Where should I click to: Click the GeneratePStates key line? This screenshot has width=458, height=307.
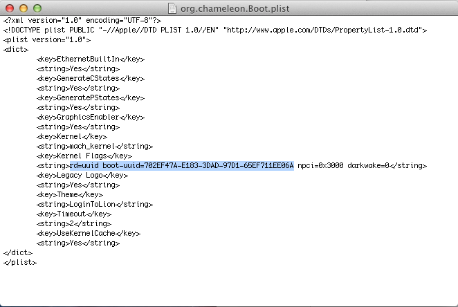tap(91, 97)
